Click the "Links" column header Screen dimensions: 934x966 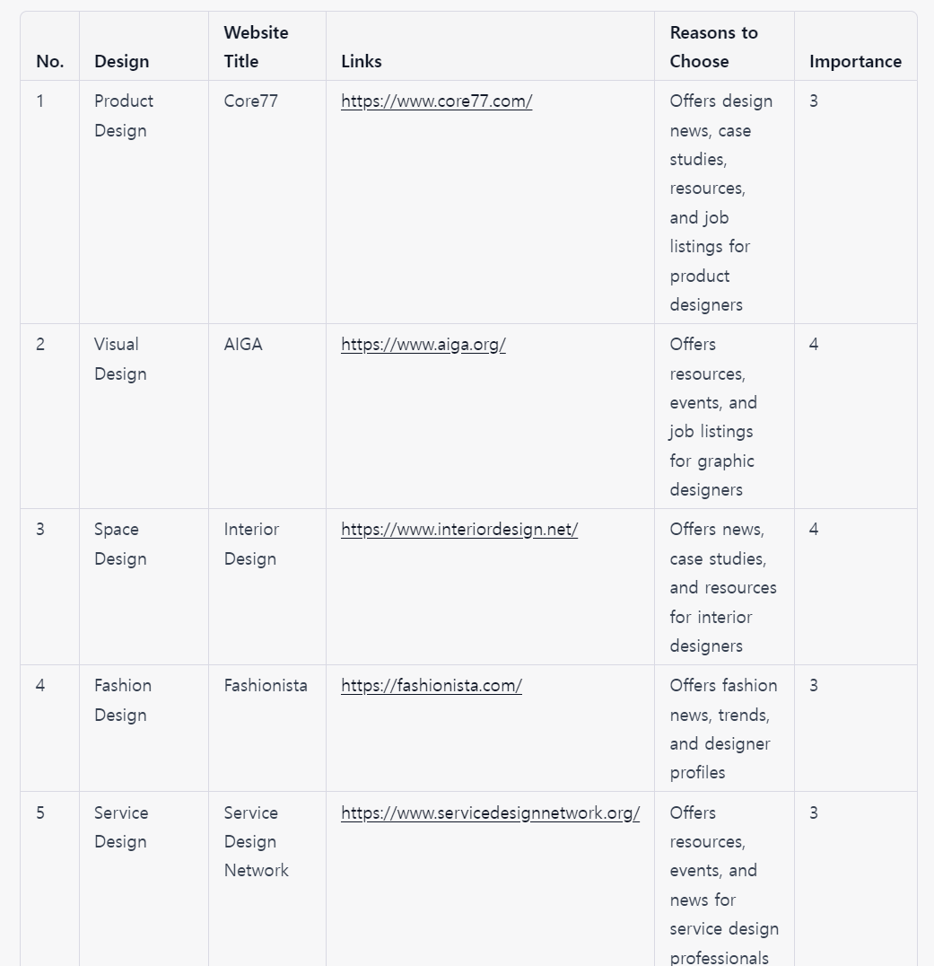pyautogui.click(x=362, y=62)
